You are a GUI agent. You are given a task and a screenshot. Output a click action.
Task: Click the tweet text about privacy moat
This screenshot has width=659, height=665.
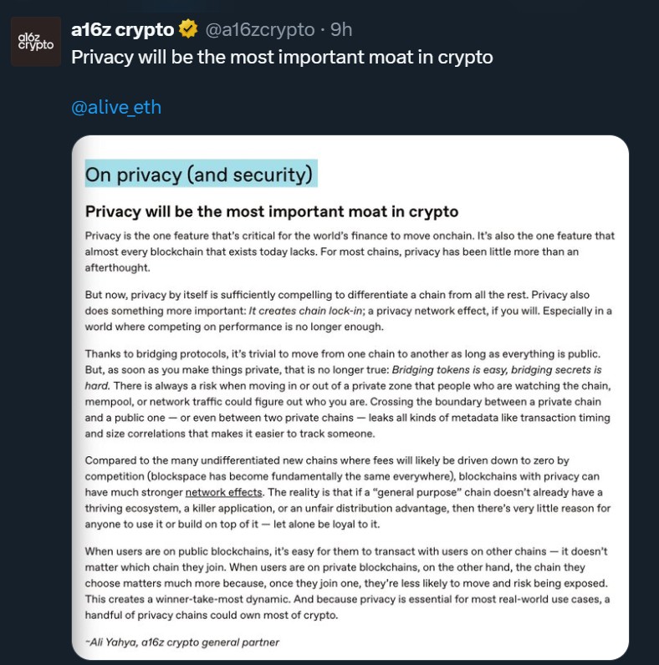pyautogui.click(x=282, y=58)
